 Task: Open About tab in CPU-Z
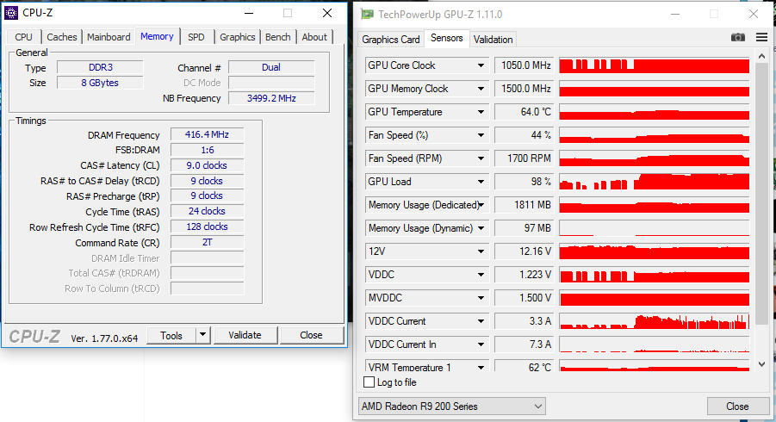(314, 37)
